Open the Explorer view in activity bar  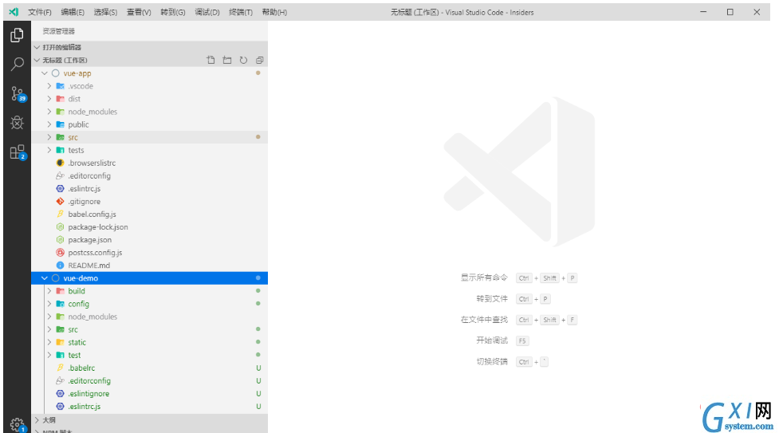[x=17, y=35]
